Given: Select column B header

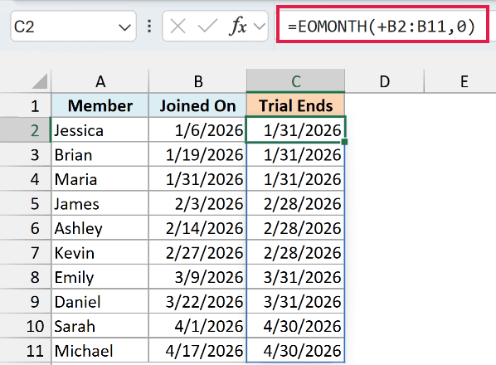Looking at the screenshot, I should 197,81.
